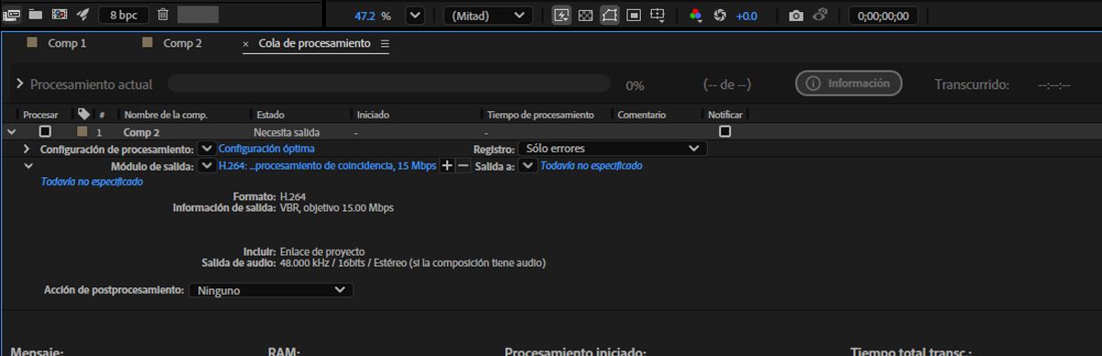Delete selected project item trash icon
Viewport: 1102px width, 356px height.
(x=163, y=15)
